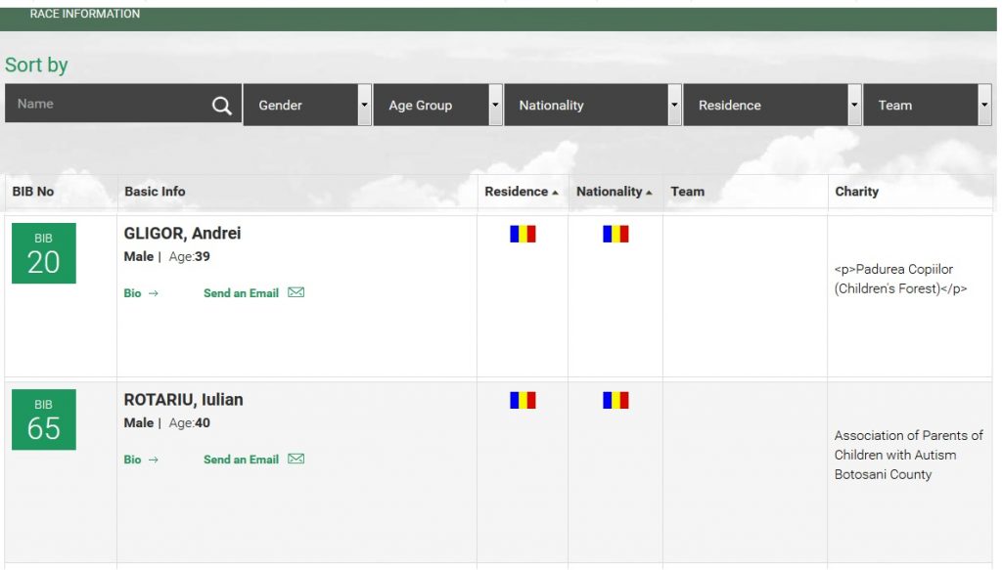Open the Nationality filter dropdown
The height and width of the screenshot is (570, 1002).
pyautogui.click(x=593, y=105)
